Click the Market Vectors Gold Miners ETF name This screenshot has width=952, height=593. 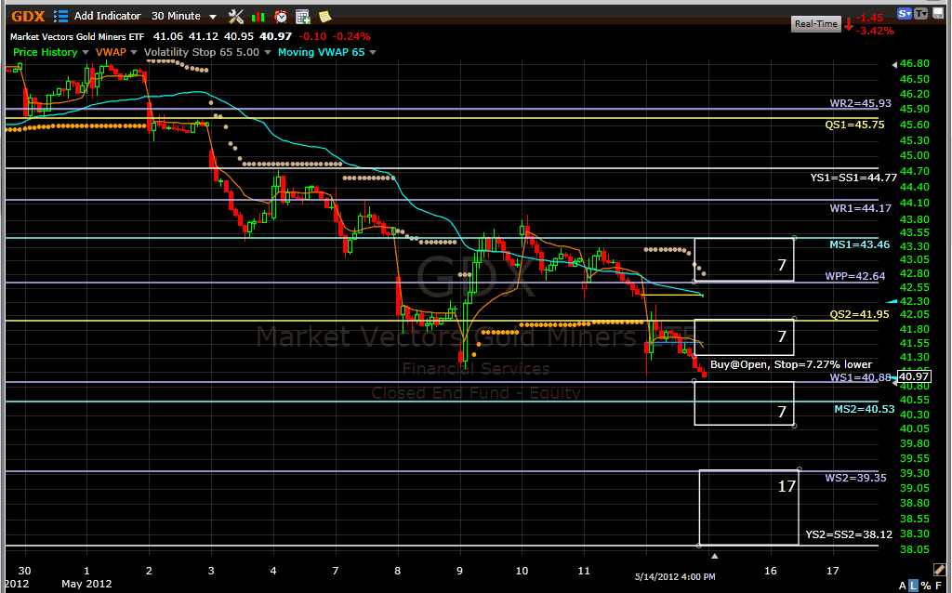pyautogui.click(x=77, y=37)
